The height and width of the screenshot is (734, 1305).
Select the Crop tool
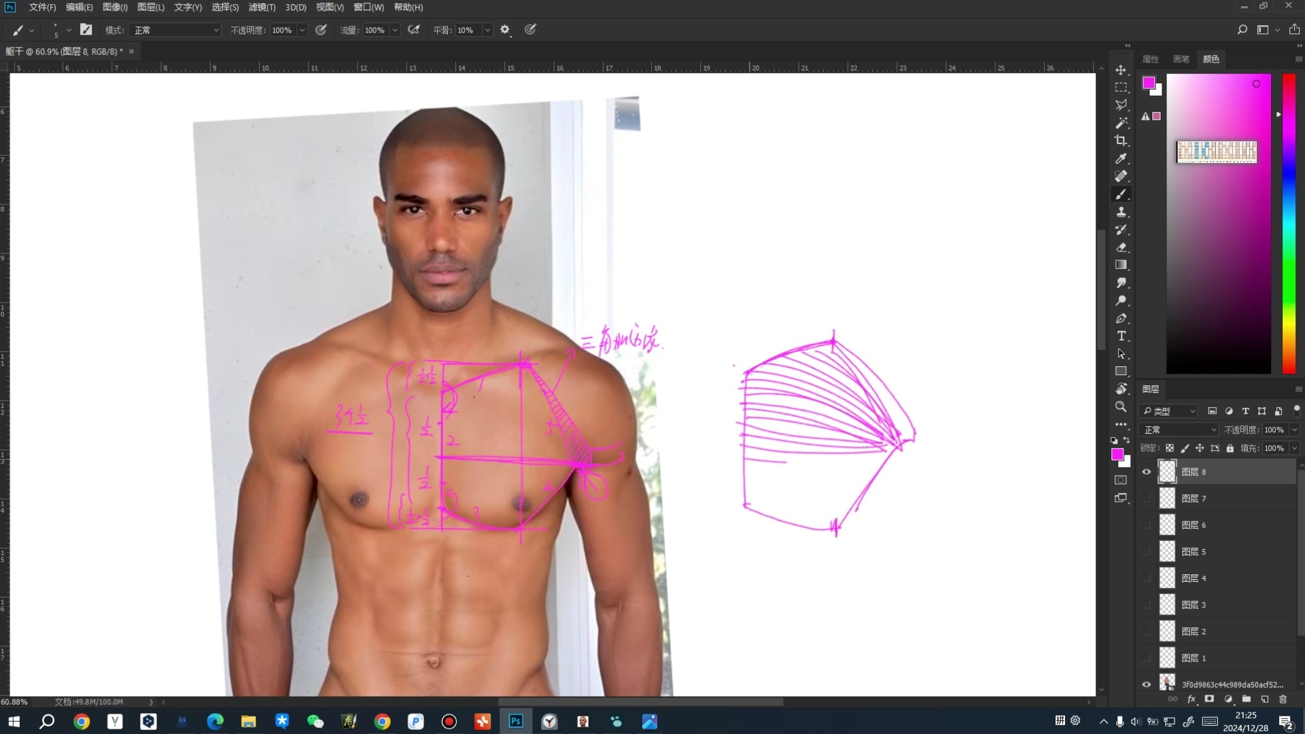point(1121,141)
